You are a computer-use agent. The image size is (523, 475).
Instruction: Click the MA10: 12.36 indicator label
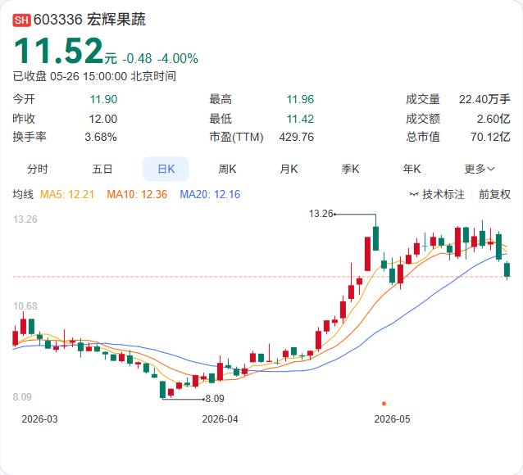click(x=137, y=194)
